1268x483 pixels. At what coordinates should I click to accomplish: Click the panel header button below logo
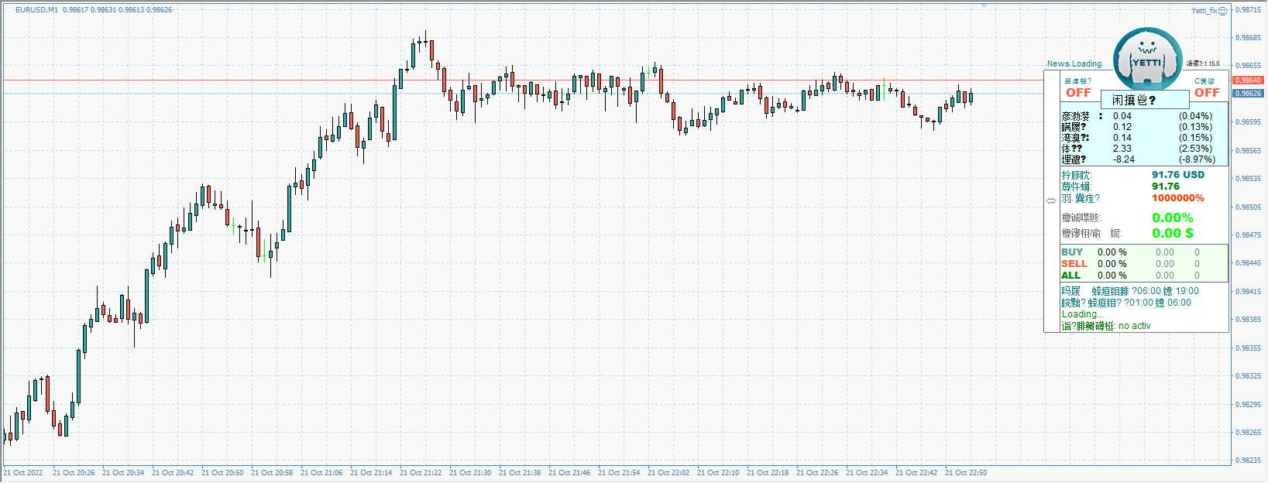click(x=1144, y=100)
